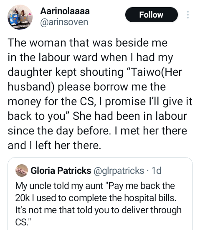Click the @glrpatricks handle

tap(119, 171)
